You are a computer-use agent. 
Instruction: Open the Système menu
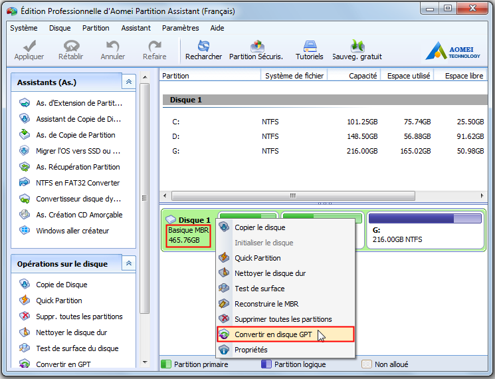coord(24,28)
